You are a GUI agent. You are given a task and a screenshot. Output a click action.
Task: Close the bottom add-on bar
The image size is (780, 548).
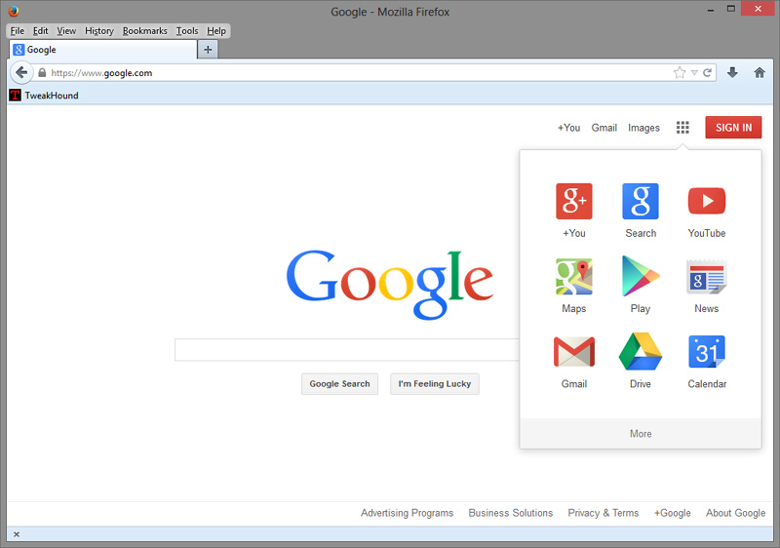[x=17, y=534]
